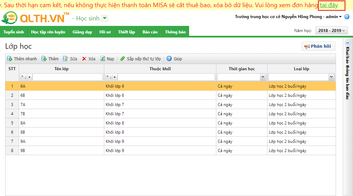Viewport: 353px width, 196px height.
Task: Select class row 8A
Action: 170,123
